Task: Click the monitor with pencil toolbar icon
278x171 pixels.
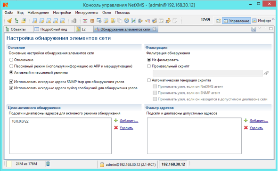Action: click(154, 21)
